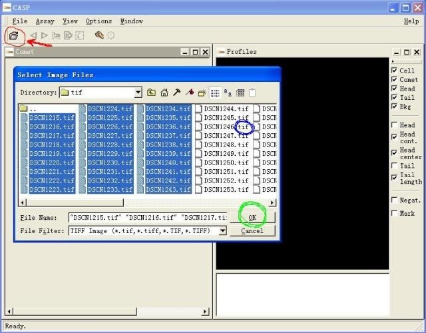426x333 pixels.
Task: Go up one directory level
Action: point(152,93)
